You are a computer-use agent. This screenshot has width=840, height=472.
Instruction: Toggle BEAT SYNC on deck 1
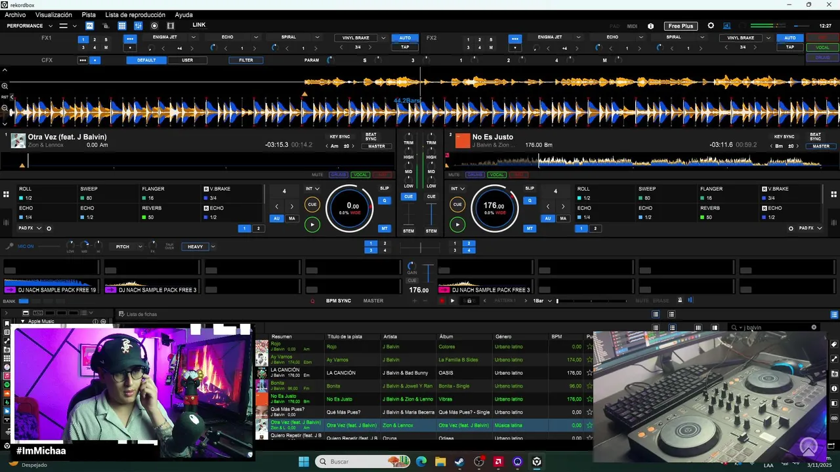[371, 137]
